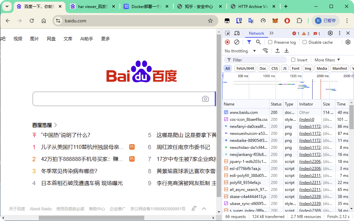This screenshot has height=221, width=354.
Task: Expand the 更多 menu on Baidu
Action: [106, 39]
